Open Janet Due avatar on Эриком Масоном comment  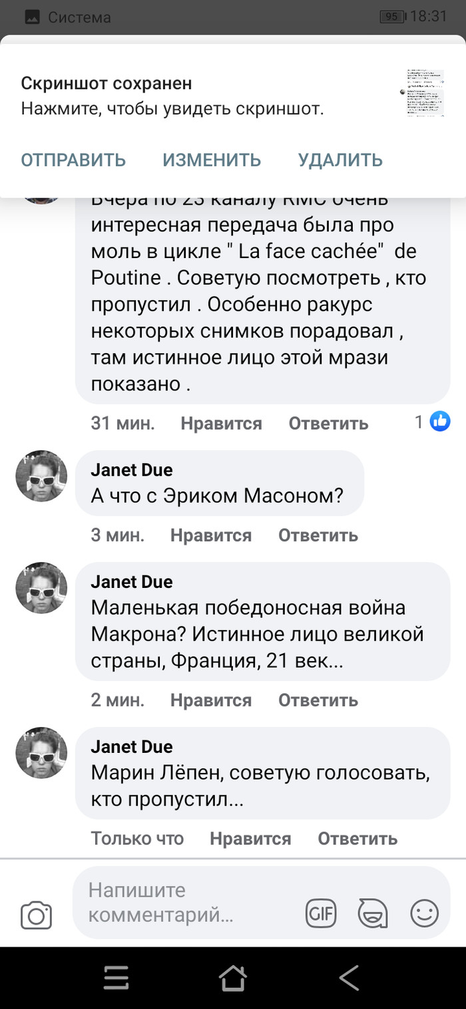click(41, 476)
